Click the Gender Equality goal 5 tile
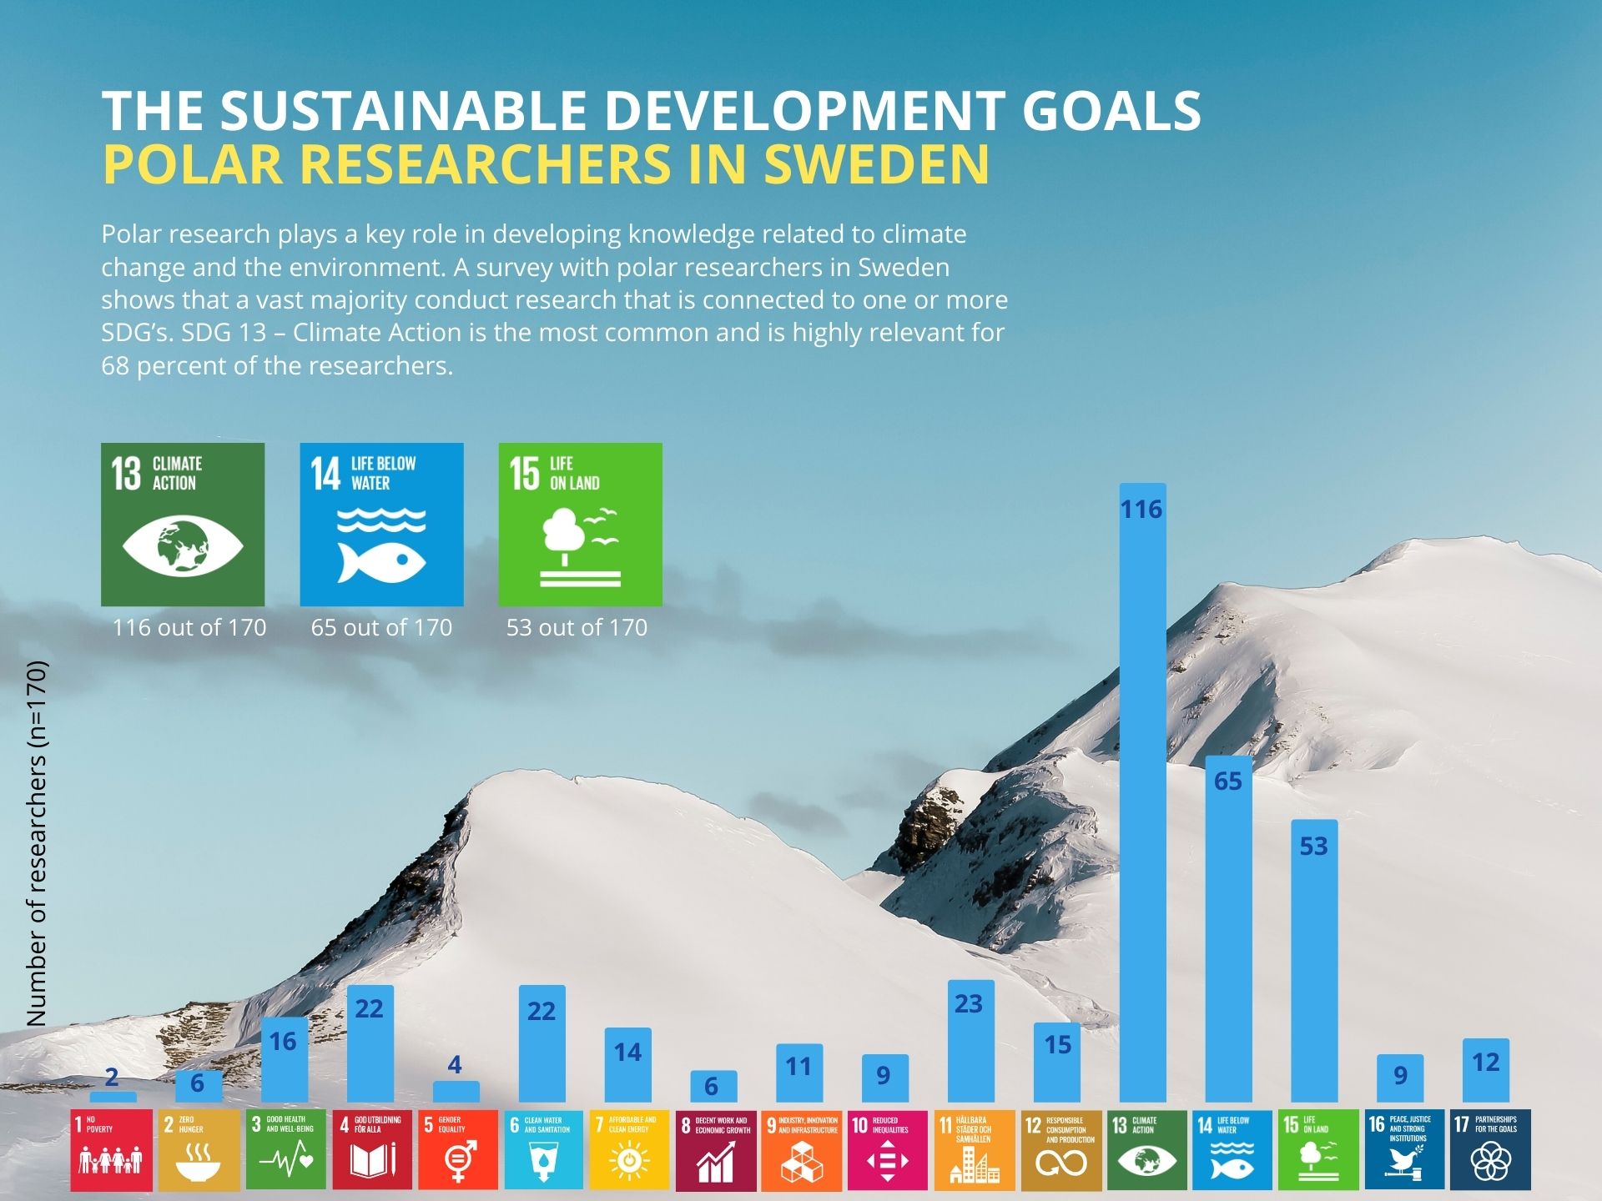Viewport: 1602px width, 1201px height. coord(457,1149)
